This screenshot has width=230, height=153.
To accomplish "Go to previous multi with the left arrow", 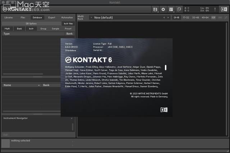I will [x=164, y=18].
